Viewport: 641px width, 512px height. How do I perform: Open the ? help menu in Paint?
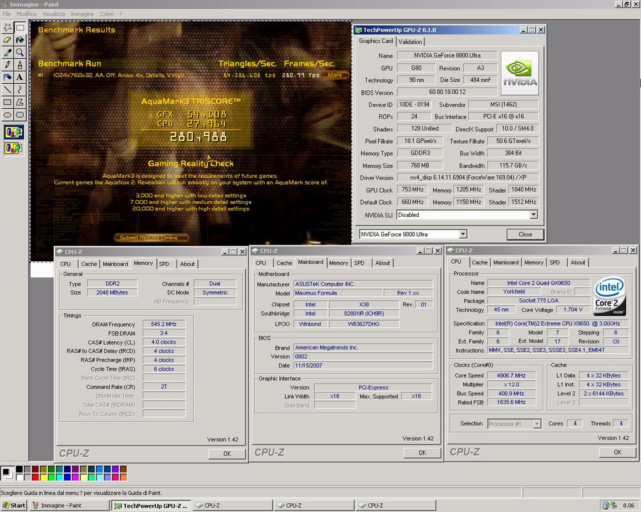[x=121, y=14]
